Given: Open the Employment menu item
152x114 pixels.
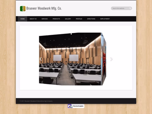Looking at the screenshot, I should point(105,19).
